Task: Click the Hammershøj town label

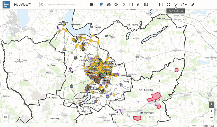Action: point(176,50)
